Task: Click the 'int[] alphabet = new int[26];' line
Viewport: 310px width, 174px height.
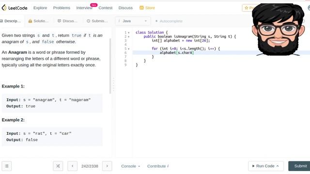Action: click(181, 41)
